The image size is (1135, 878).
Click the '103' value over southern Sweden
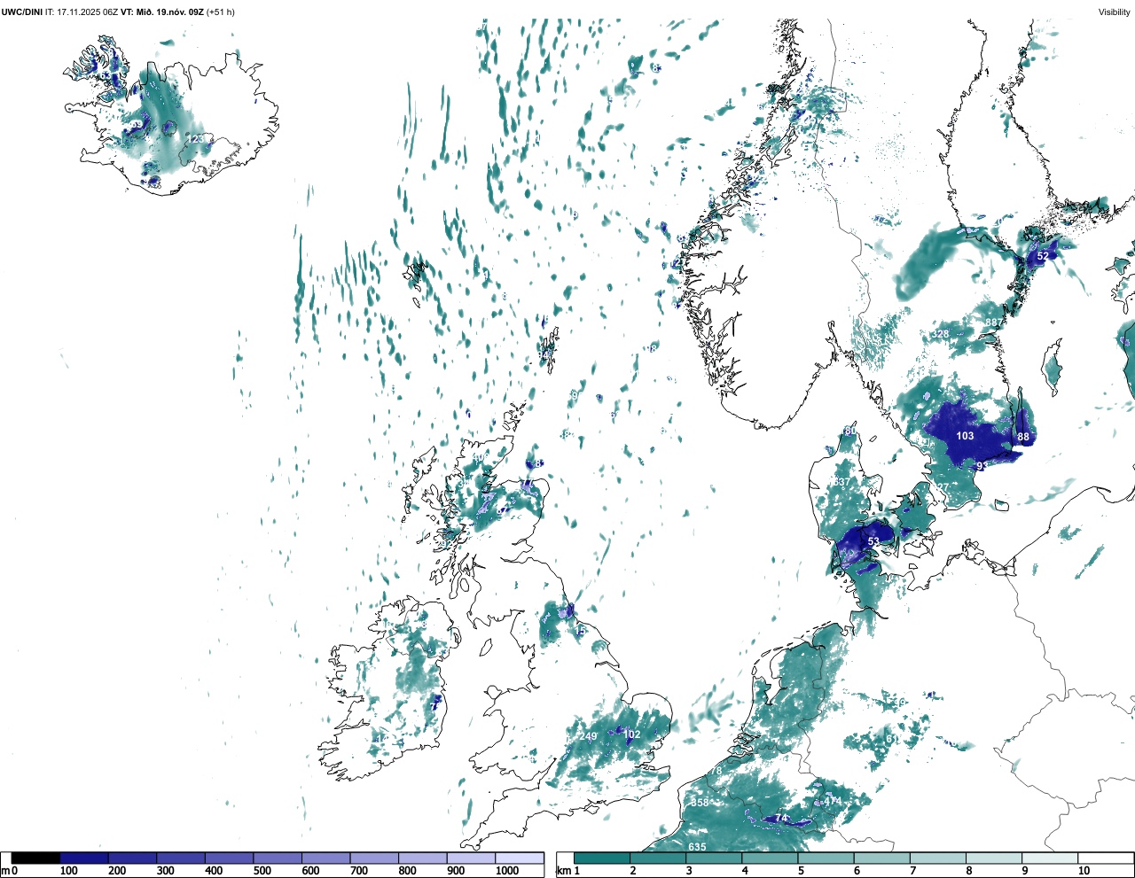point(965,436)
